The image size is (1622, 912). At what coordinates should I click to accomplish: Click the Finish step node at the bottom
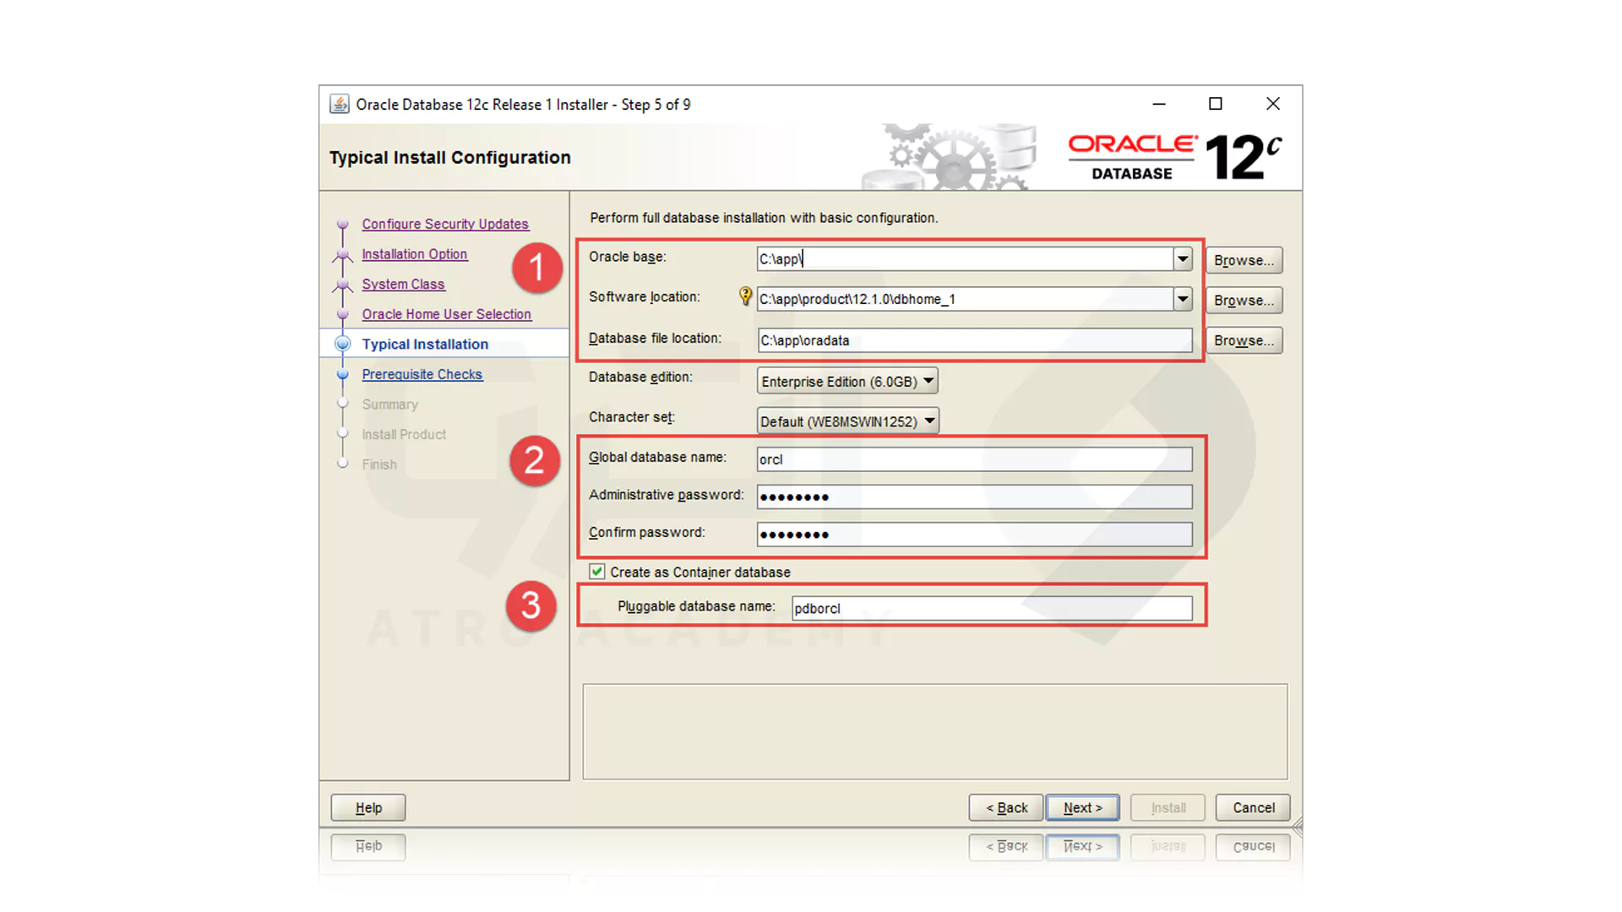[342, 464]
